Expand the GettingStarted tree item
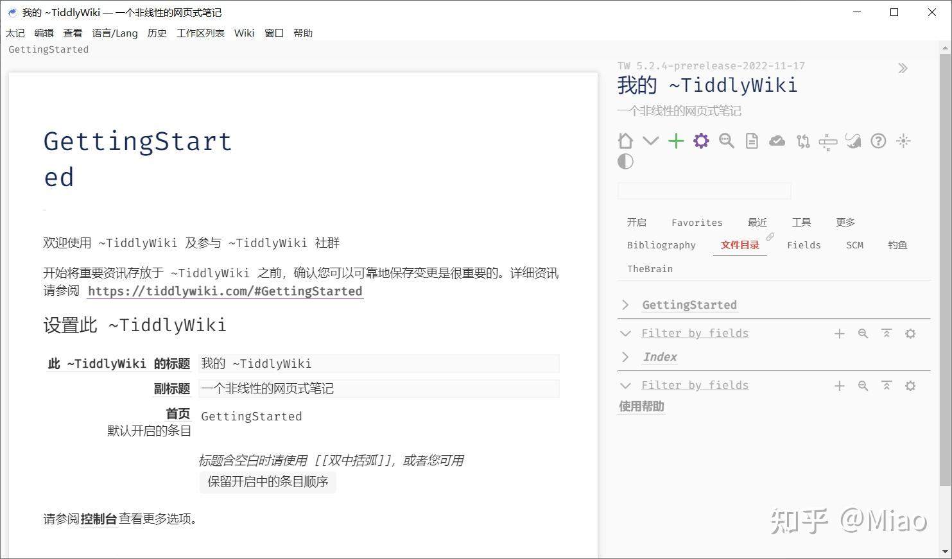952x559 pixels. tap(626, 305)
